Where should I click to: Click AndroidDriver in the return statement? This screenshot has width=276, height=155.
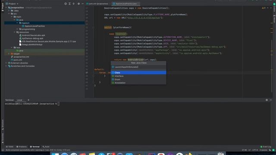136,60
